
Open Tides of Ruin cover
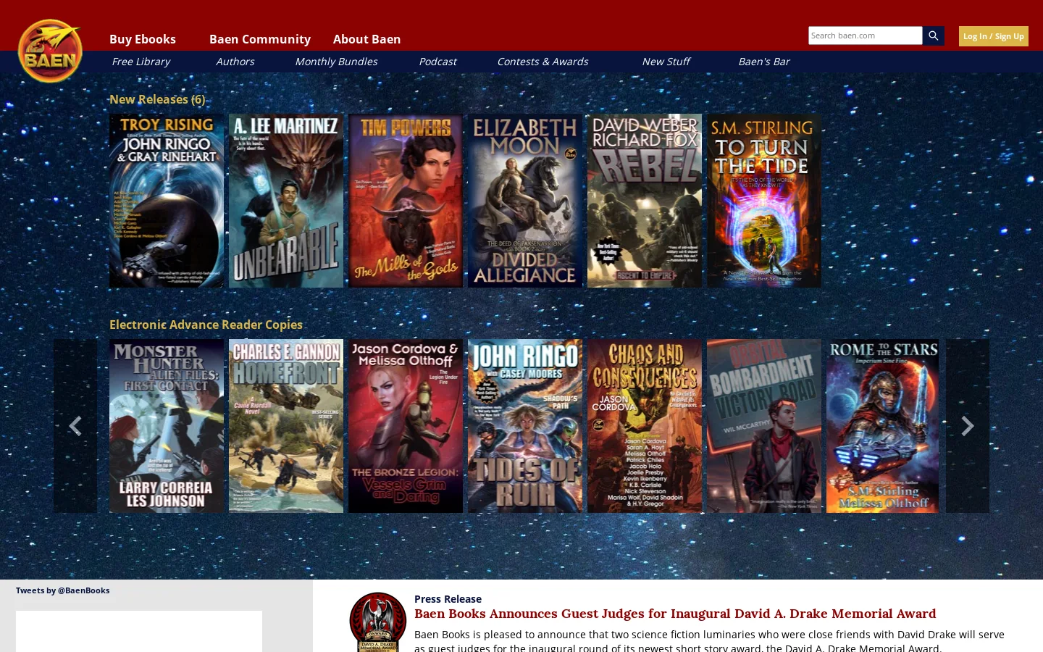point(525,426)
